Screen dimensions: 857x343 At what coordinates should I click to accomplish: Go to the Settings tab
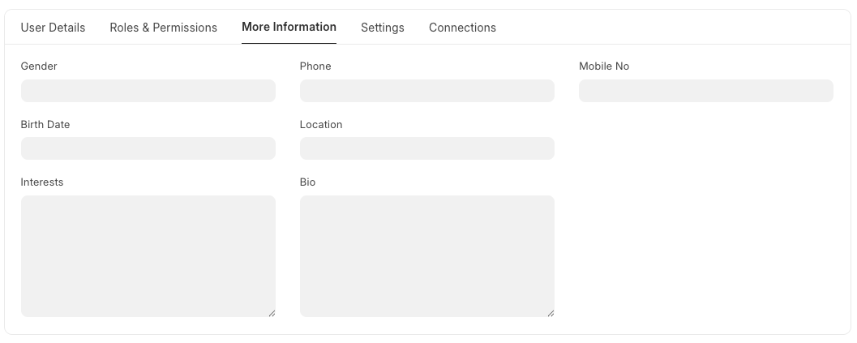(382, 28)
